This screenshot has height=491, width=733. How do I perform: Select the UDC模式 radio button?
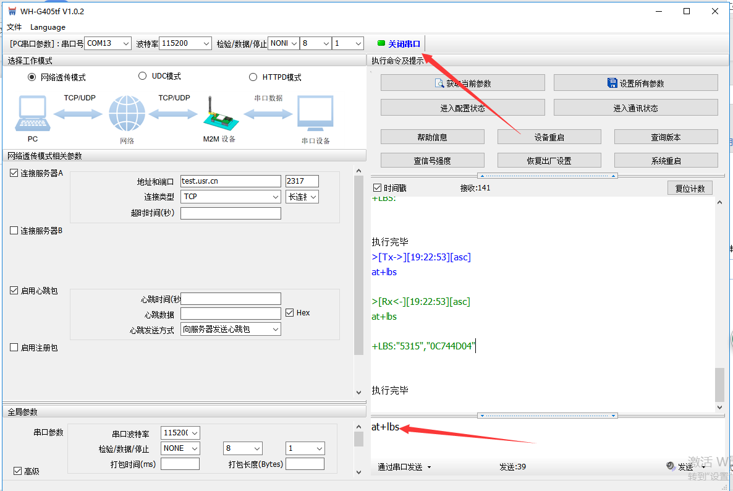[x=142, y=76]
